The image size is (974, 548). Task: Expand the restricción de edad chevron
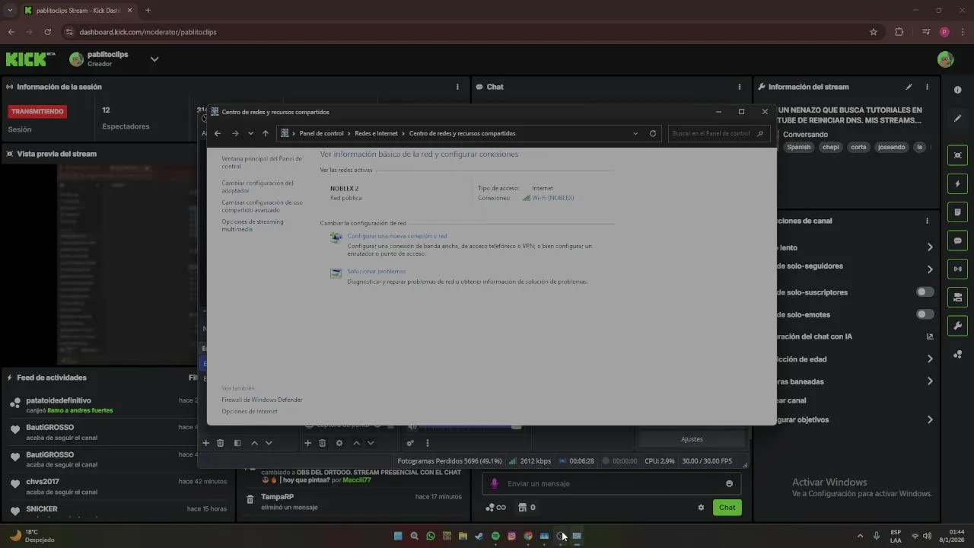930,358
